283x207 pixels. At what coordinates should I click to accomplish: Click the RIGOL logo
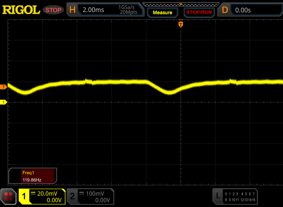pos(21,10)
